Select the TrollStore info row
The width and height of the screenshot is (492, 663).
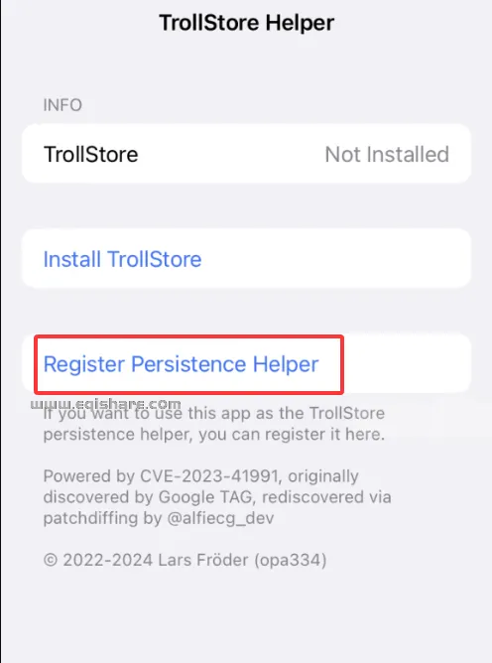246,154
